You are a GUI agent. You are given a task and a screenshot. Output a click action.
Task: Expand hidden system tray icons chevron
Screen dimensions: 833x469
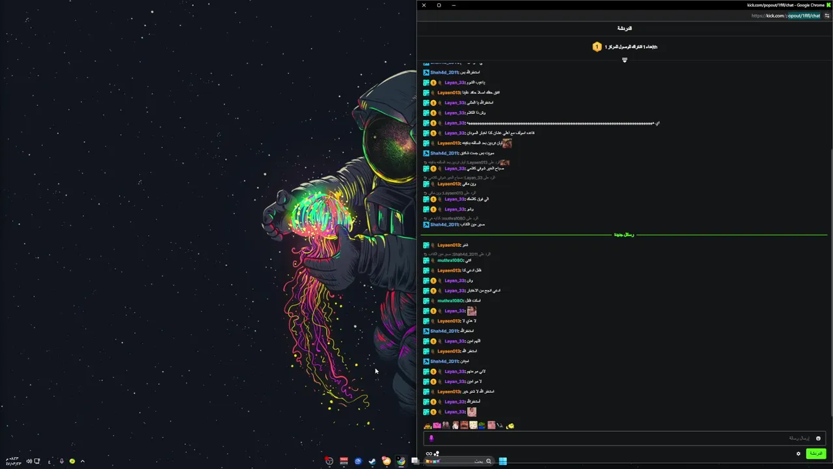(x=82, y=461)
